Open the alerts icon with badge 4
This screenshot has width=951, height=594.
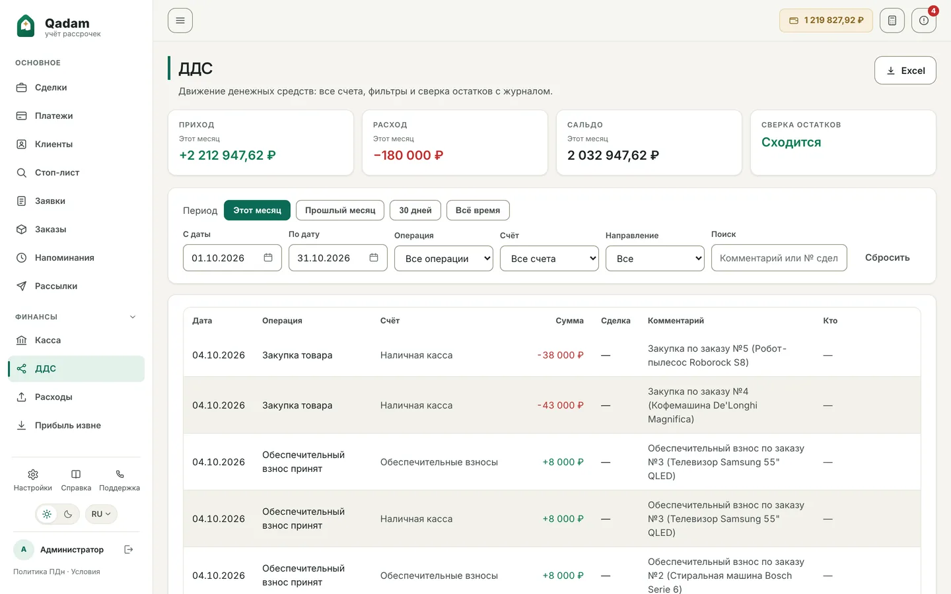[x=924, y=20]
